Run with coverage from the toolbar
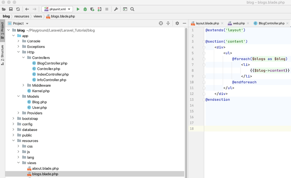Viewport: 291px width, 178px height. point(92,9)
